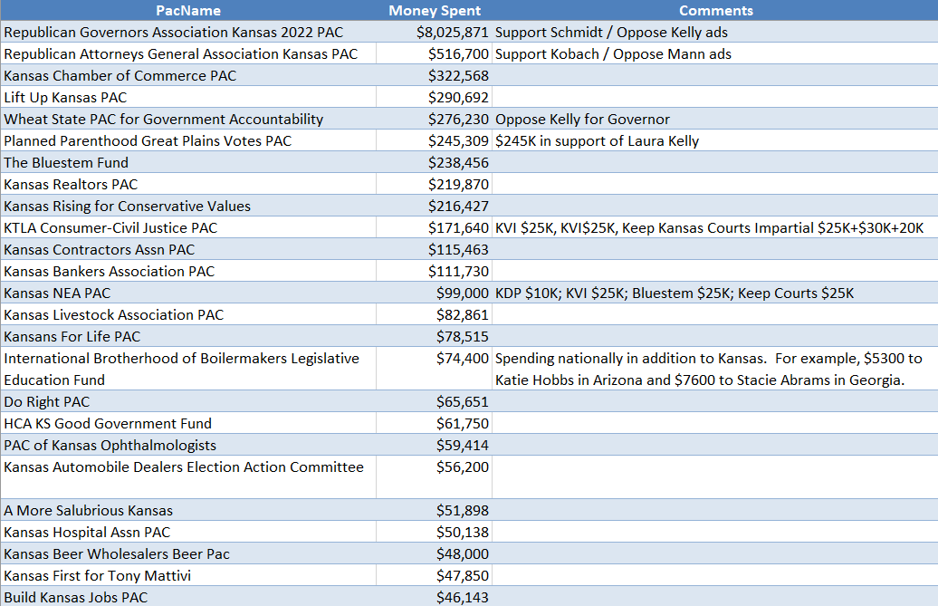Viewport: 938px width, 606px height.
Task: Select Republican Attorneys General Association Kansas PAC
Action: point(187,53)
